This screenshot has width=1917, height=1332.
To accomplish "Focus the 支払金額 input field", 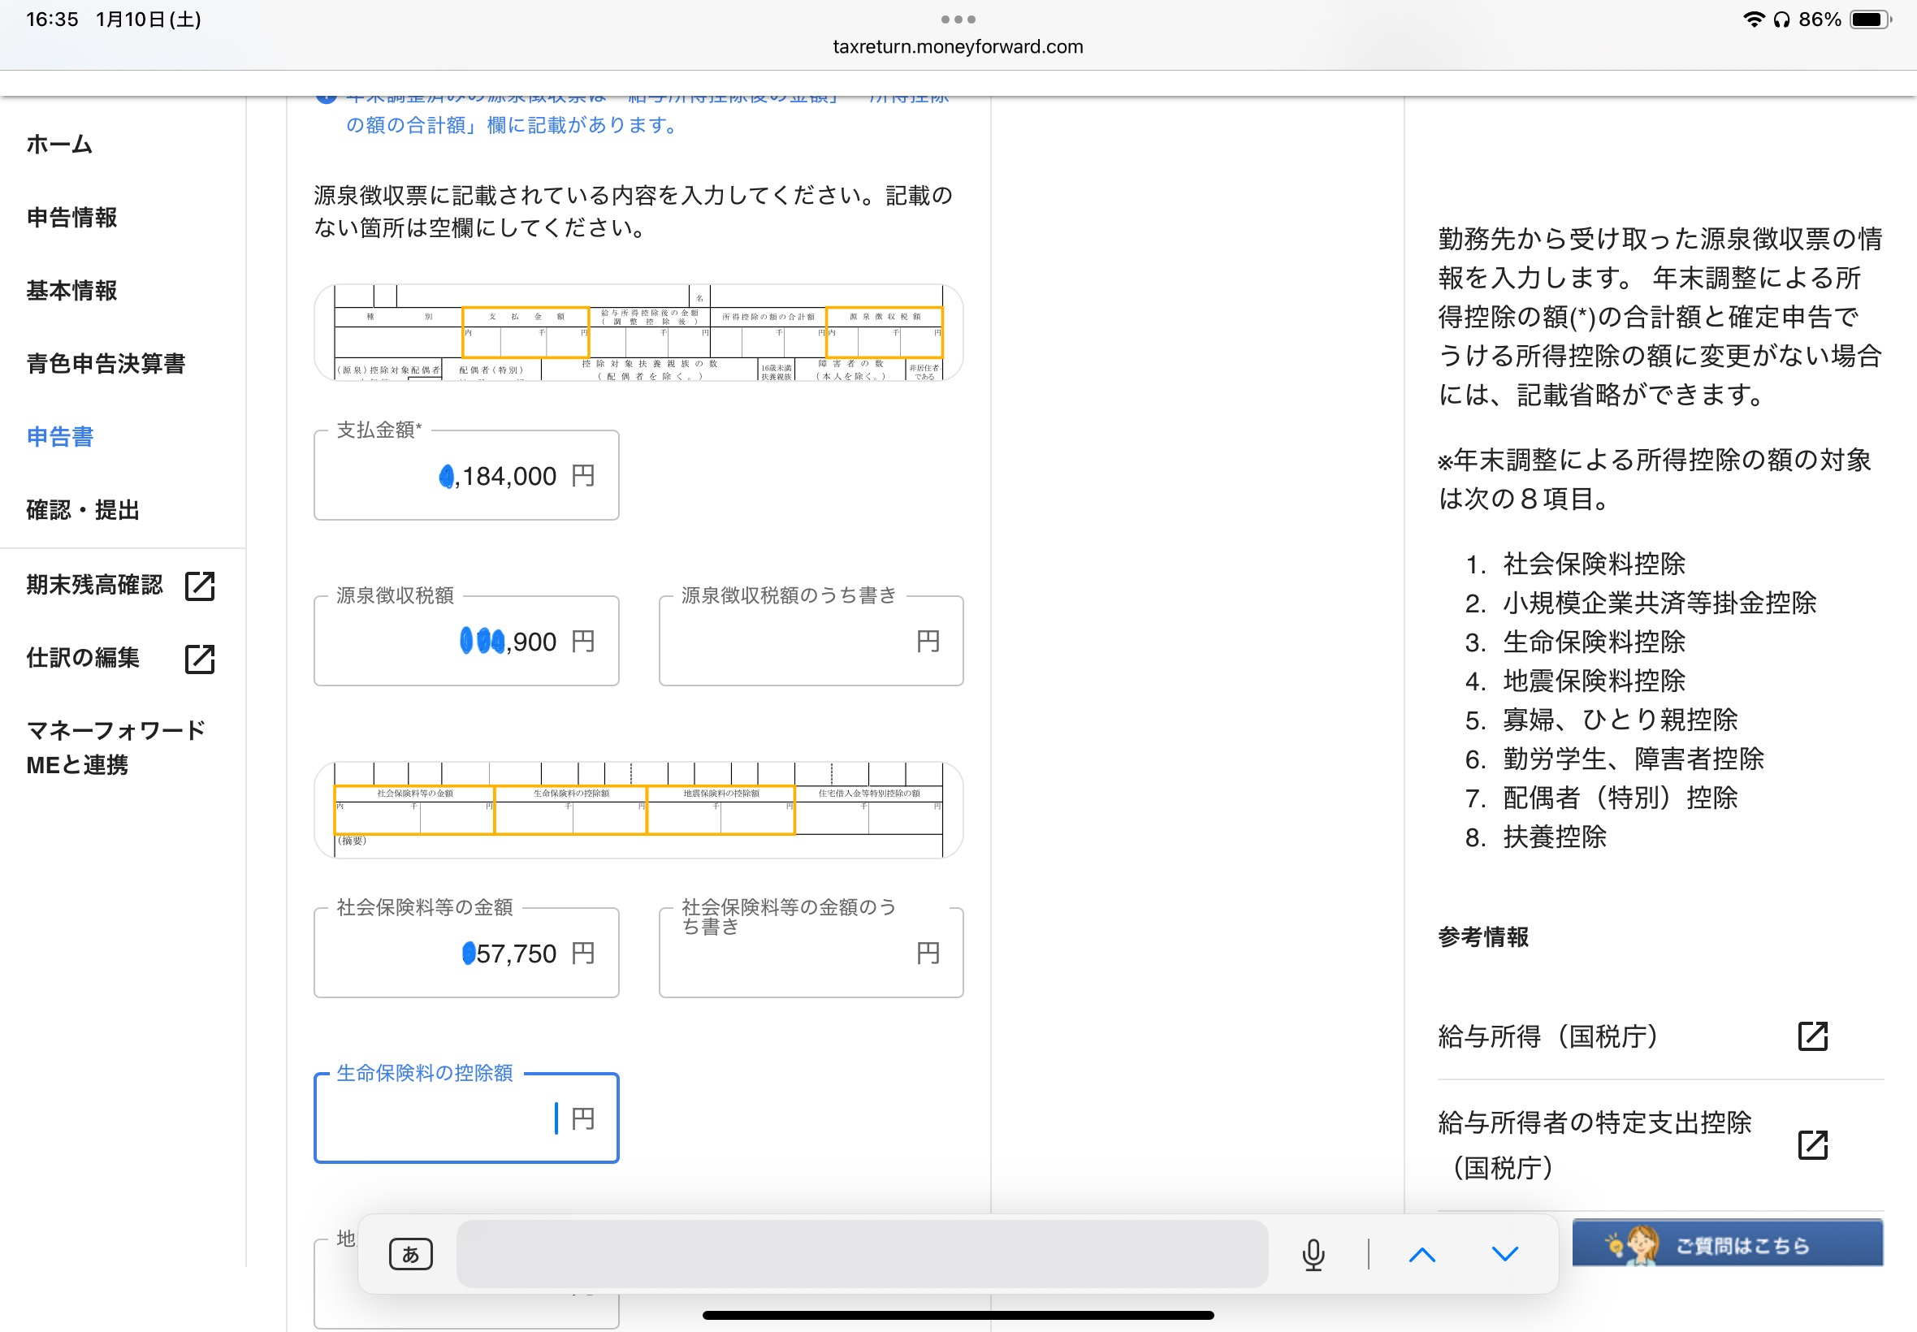I will 466,476.
